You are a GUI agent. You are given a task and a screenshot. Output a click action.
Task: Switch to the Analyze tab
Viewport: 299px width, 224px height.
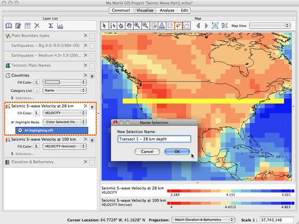[x=167, y=10]
